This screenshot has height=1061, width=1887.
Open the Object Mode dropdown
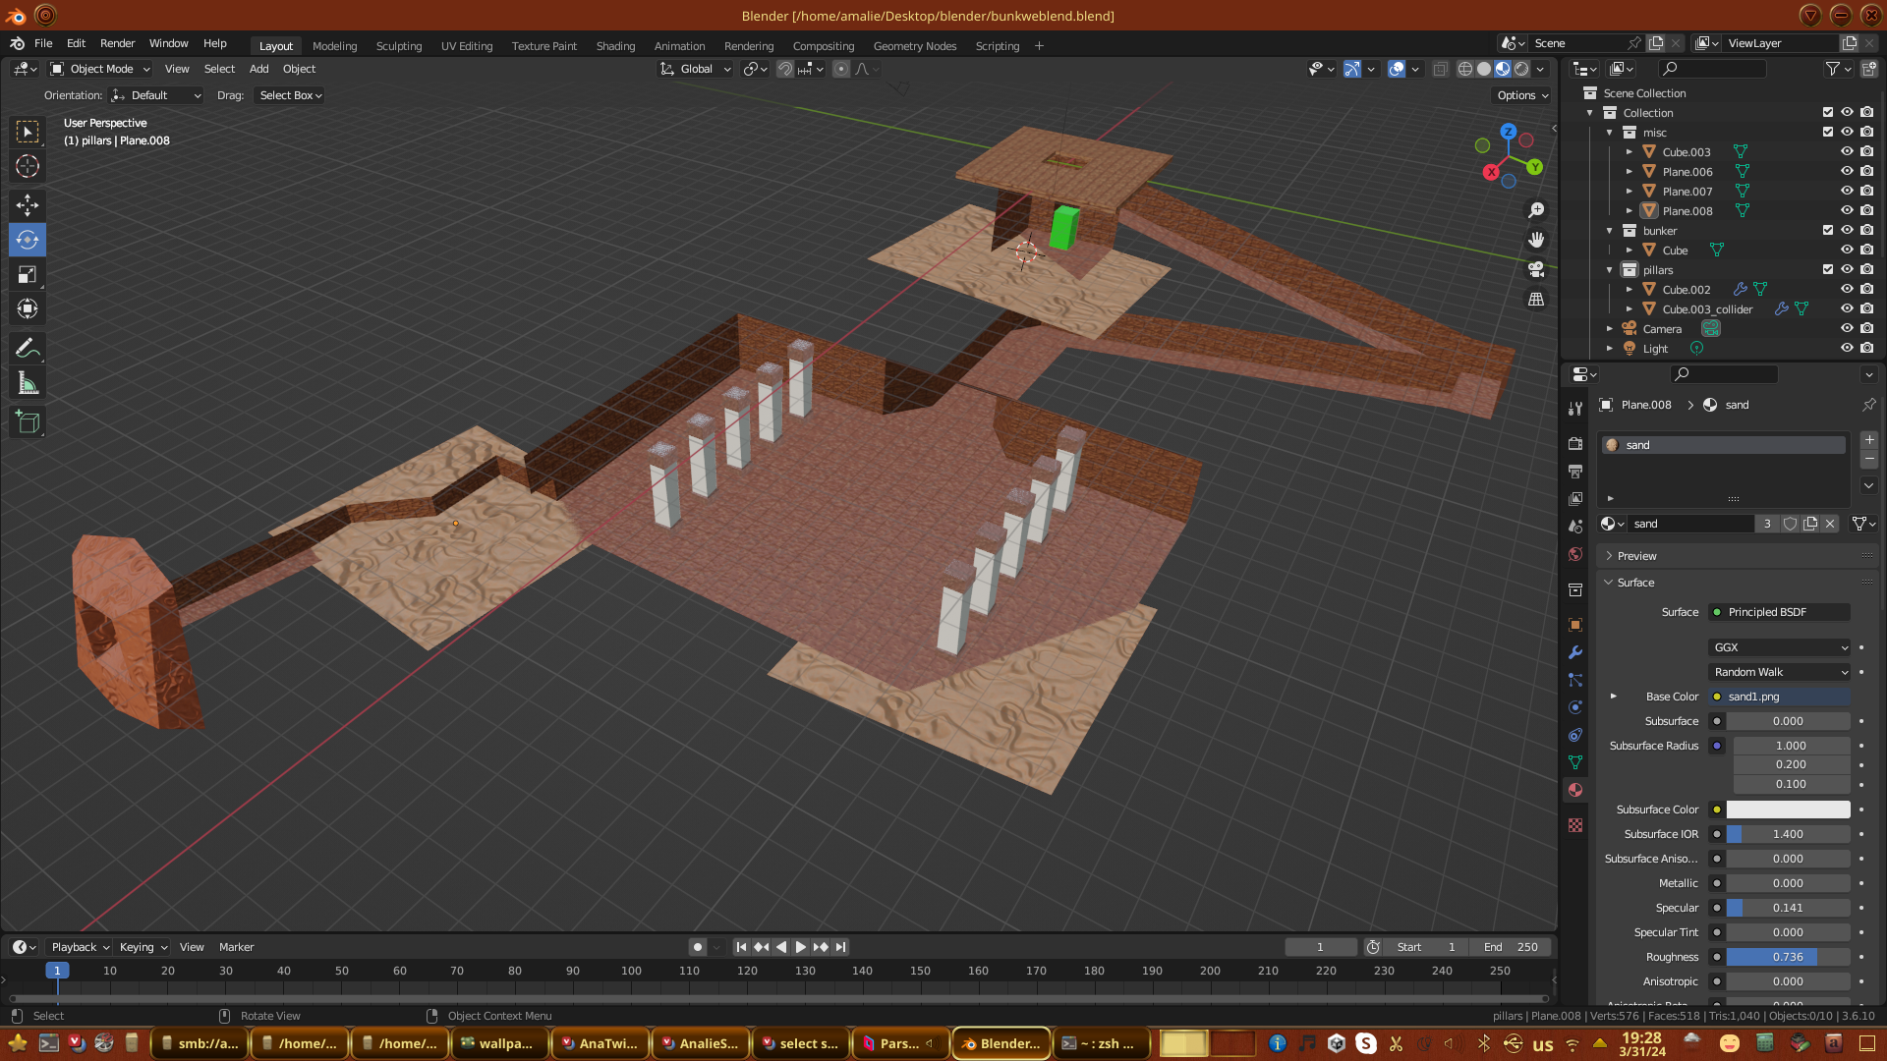click(x=100, y=69)
